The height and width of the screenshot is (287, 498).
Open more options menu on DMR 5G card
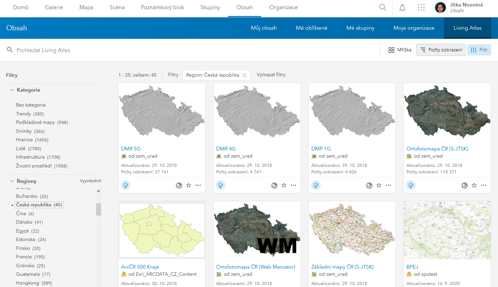pyautogui.click(x=198, y=185)
